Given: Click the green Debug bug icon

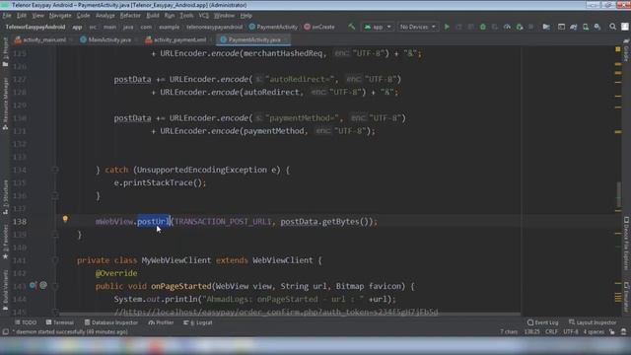Looking at the screenshot, I should (x=483, y=27).
